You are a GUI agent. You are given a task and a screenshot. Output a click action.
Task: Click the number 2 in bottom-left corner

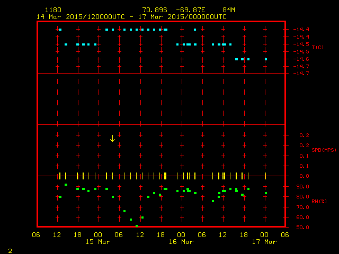tap(10, 250)
